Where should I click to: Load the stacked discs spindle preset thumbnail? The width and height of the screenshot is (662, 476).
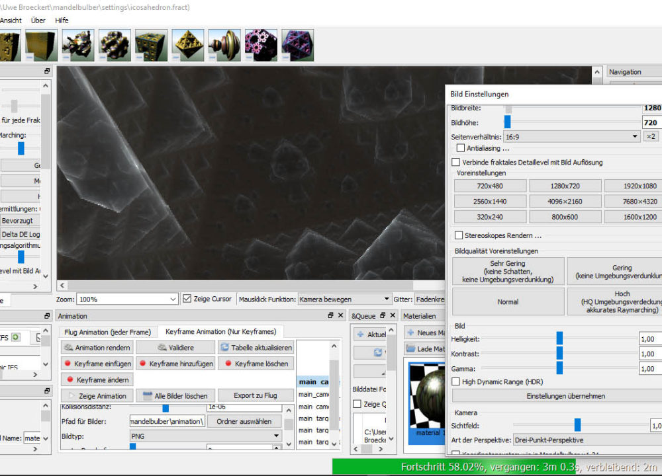click(224, 45)
